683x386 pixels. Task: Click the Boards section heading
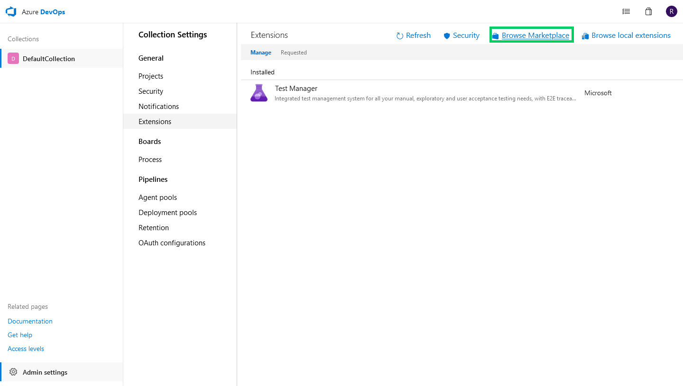[x=150, y=142]
